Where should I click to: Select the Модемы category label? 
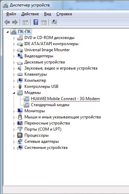[33, 93]
